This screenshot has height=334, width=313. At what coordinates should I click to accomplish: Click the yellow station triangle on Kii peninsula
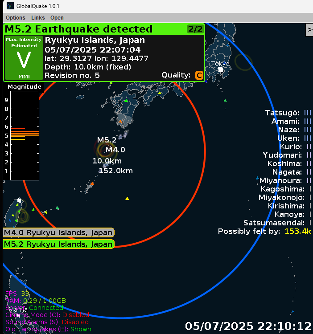[160, 93]
